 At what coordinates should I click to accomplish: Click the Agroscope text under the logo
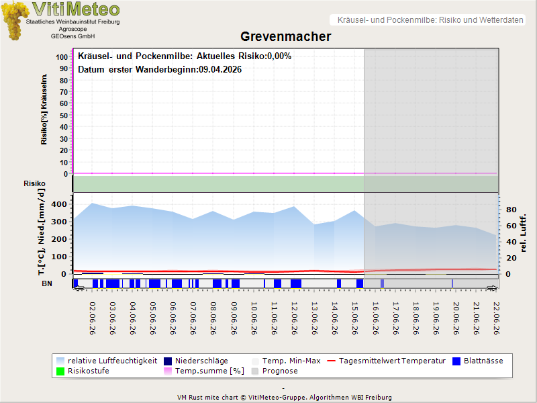pyautogui.click(x=72, y=29)
